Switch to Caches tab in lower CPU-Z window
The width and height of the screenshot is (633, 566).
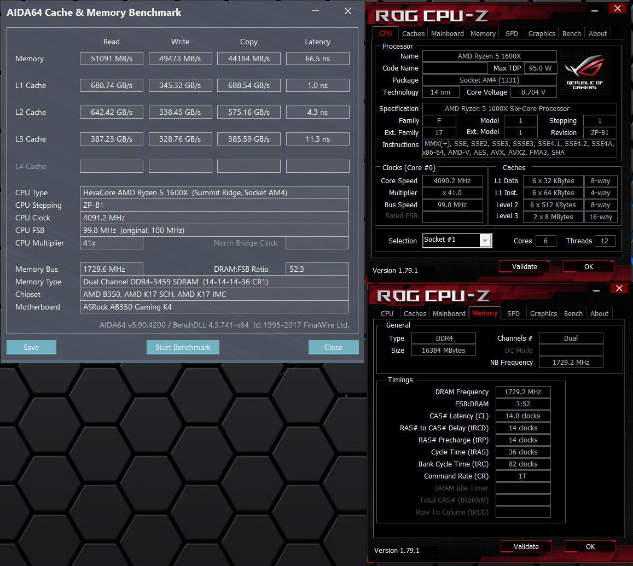coord(415,313)
